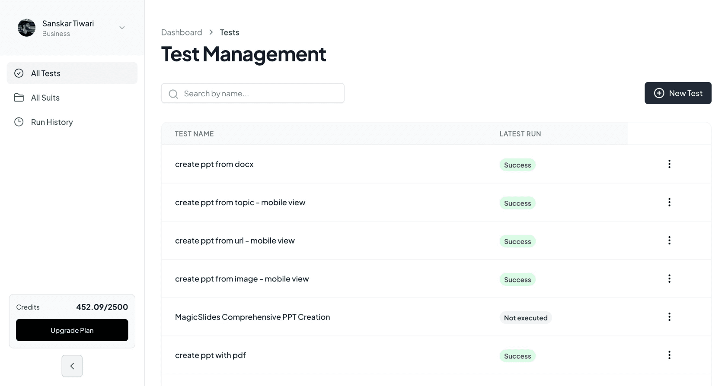Open All Suits in sidebar

(x=72, y=98)
